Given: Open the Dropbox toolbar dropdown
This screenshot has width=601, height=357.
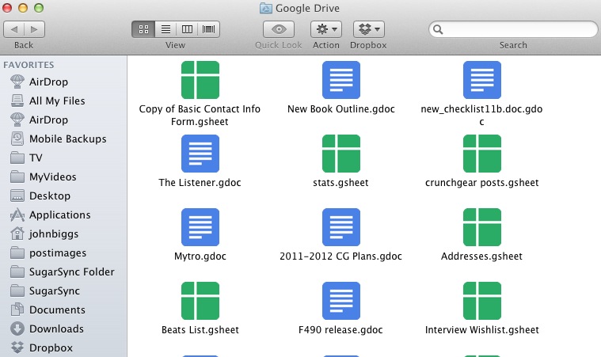Looking at the screenshot, I should point(368,29).
